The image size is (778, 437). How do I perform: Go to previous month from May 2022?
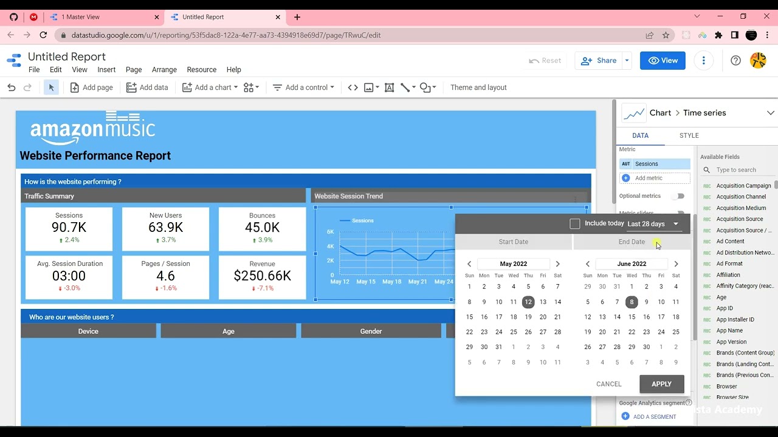[469, 264]
